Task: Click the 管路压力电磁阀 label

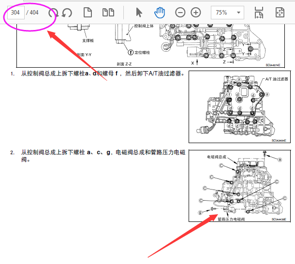Action: point(231,219)
